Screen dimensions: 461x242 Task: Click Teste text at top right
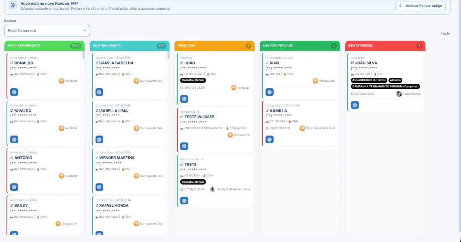click(445, 34)
